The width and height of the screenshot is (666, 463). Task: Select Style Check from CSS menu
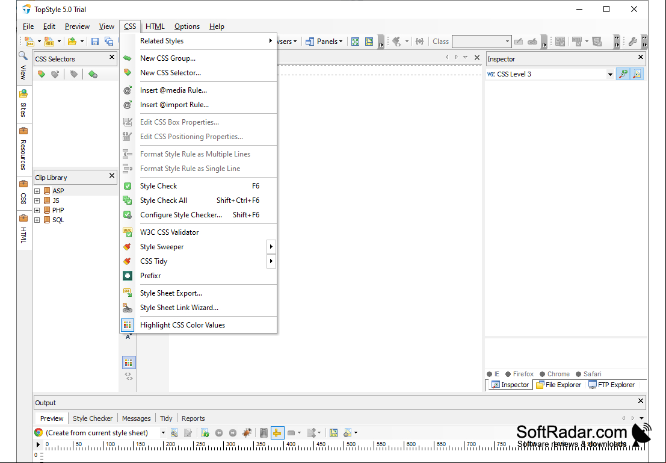pyautogui.click(x=199, y=186)
